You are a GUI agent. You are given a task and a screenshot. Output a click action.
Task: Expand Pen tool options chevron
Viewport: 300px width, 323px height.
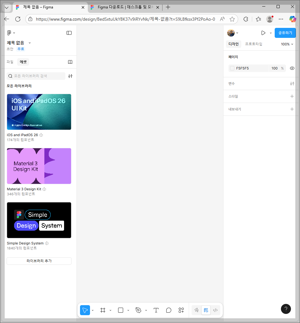click(x=146, y=310)
